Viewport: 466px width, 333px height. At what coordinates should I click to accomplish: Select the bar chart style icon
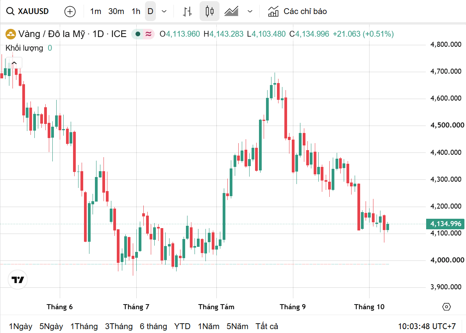point(187,11)
